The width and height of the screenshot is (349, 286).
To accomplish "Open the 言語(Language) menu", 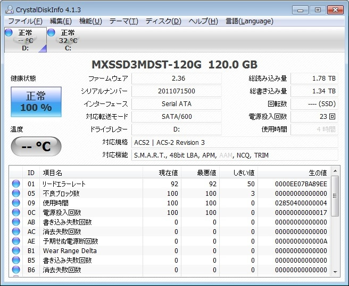I will 250,21.
